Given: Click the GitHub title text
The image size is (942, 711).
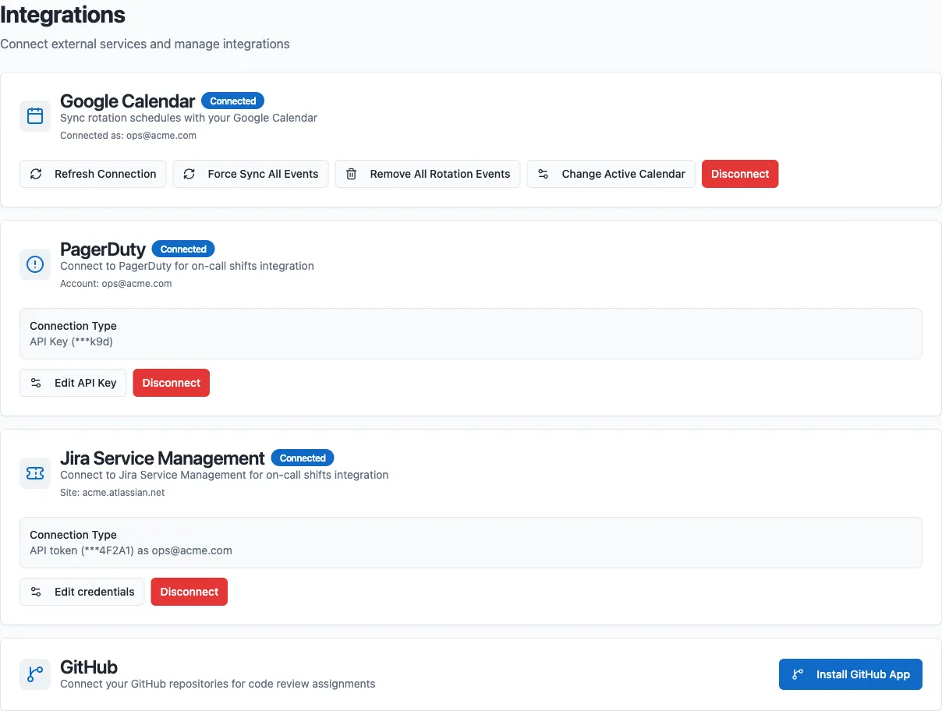Looking at the screenshot, I should click(x=89, y=667).
